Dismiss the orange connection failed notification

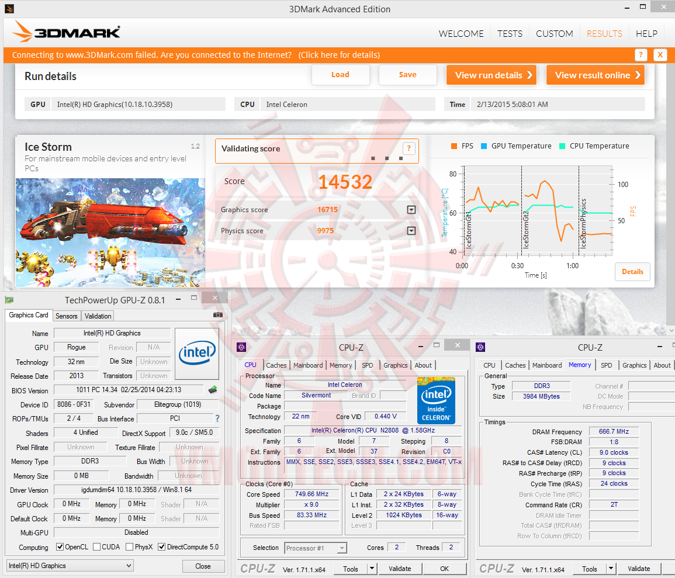660,55
